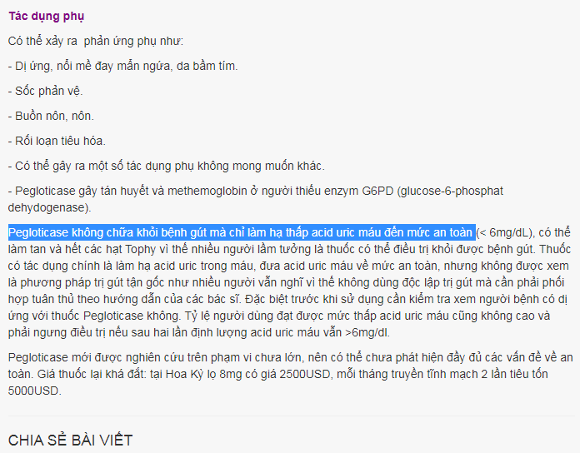Click the line 'Có thể gây ra một số tác dụng phụ'

167,166
